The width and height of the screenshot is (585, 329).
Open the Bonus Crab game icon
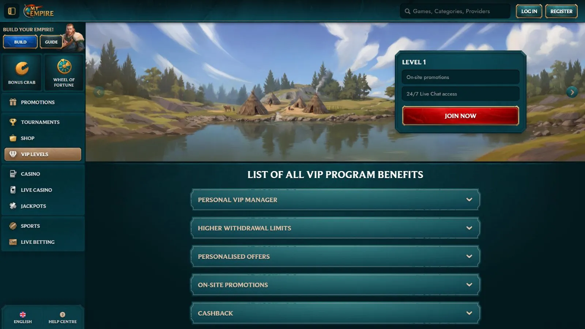tap(22, 68)
